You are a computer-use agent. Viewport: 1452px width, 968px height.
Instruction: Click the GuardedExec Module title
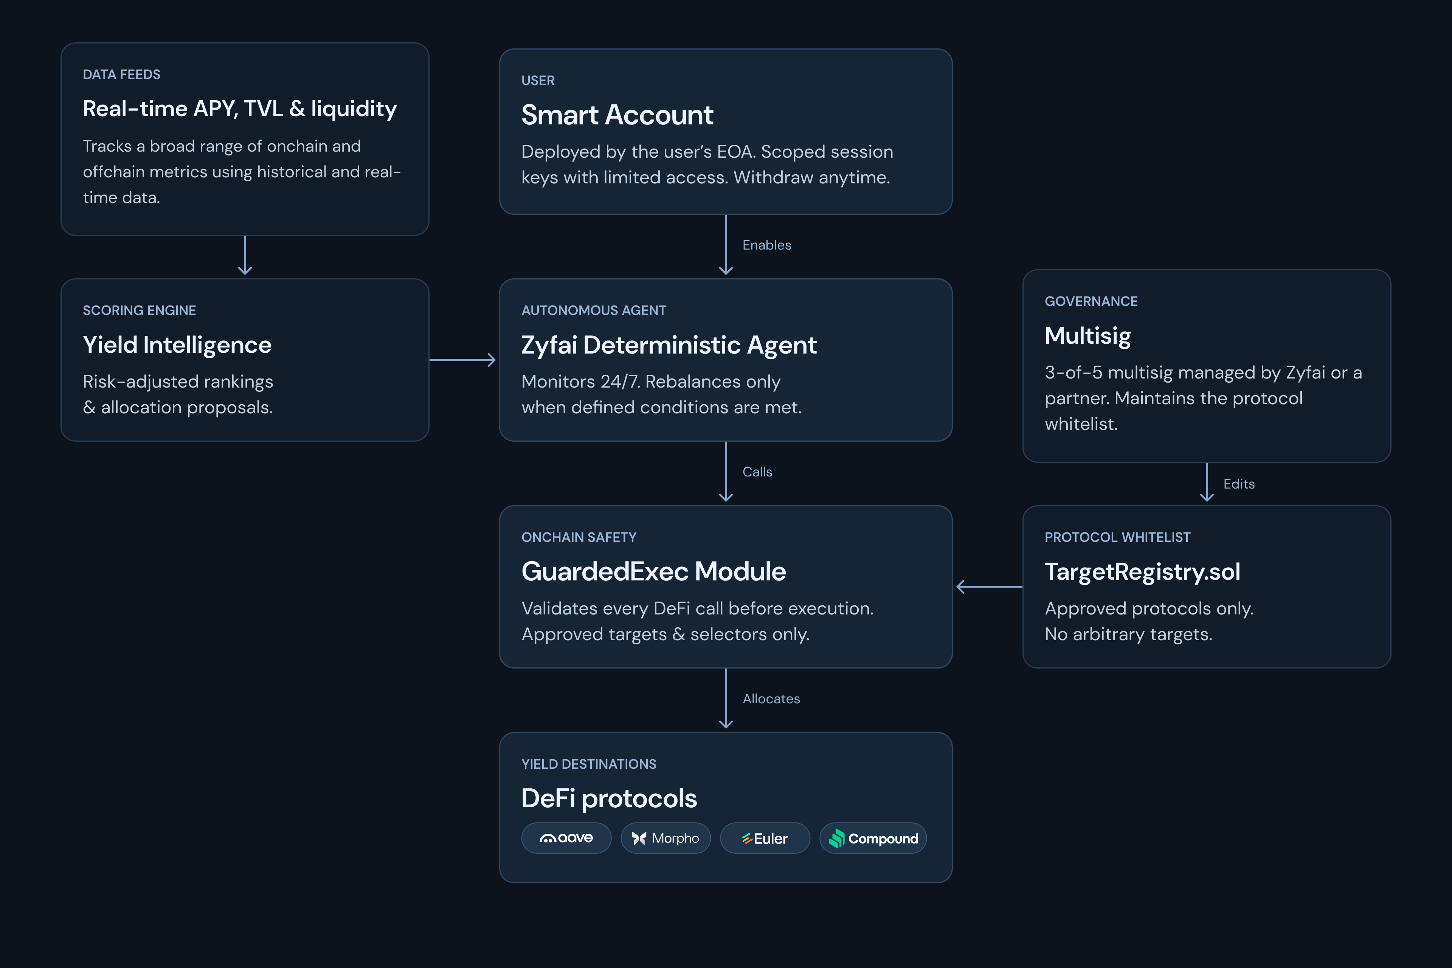654,572
